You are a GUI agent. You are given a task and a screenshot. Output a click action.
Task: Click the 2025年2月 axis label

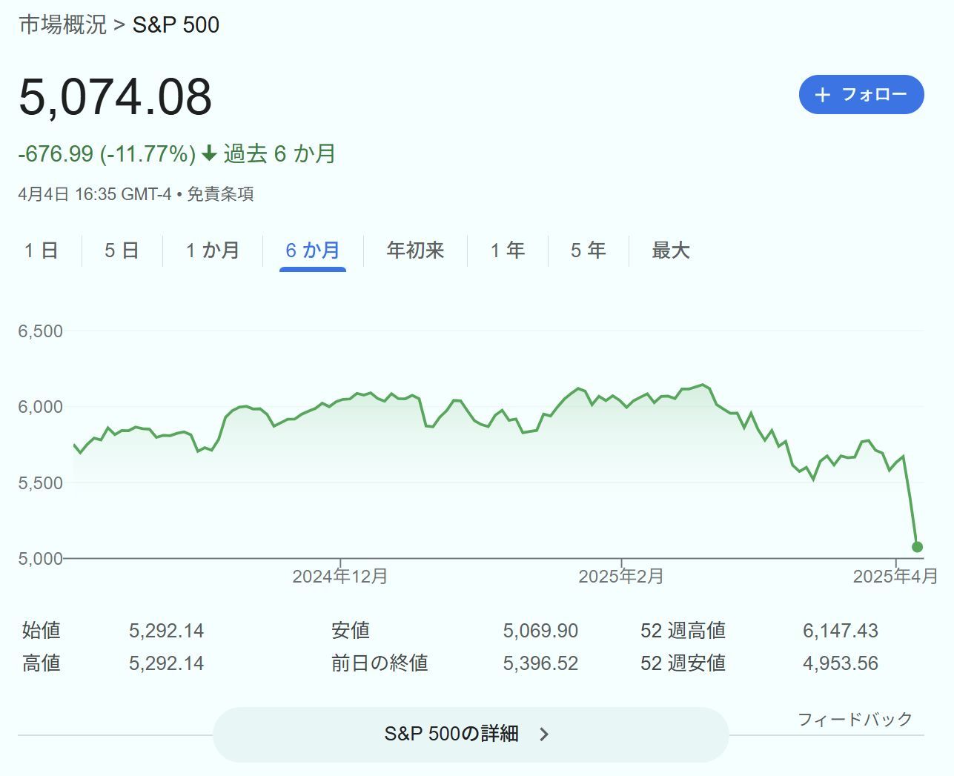(x=621, y=576)
